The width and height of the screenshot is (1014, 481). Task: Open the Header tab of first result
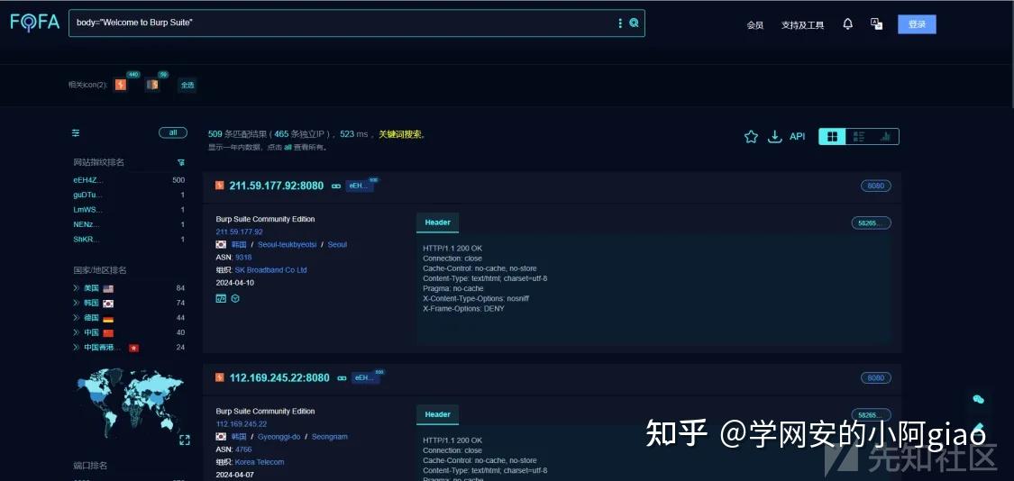point(437,222)
